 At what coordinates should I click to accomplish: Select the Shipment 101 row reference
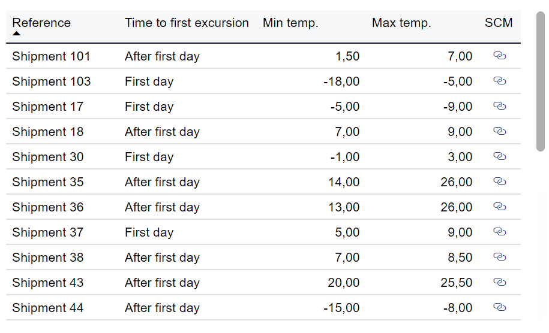coord(51,56)
